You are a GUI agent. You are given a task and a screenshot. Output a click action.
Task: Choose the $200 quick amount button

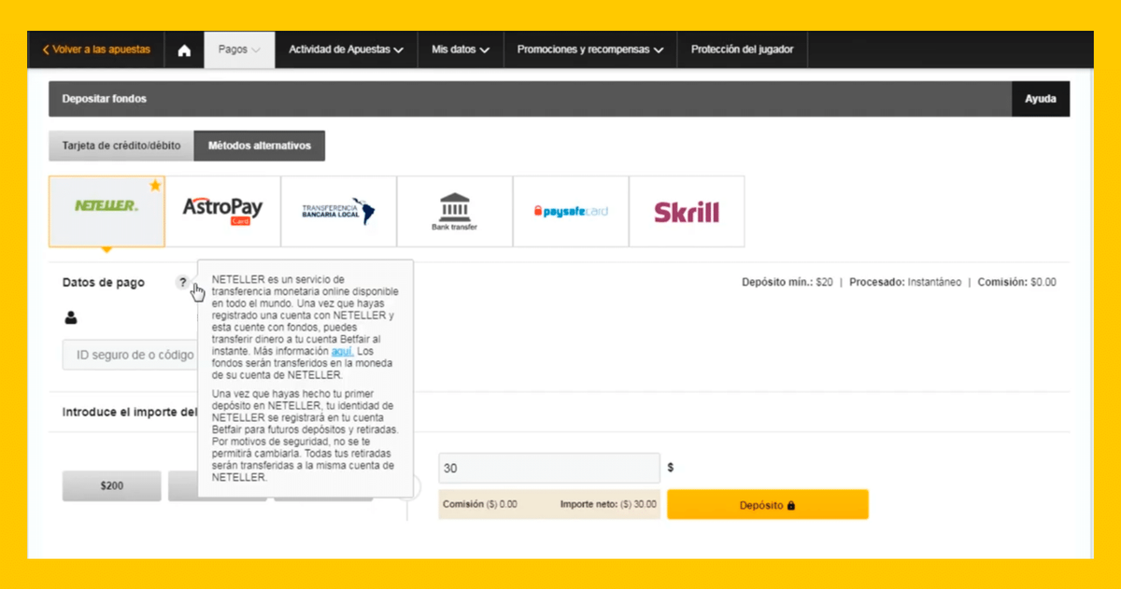click(112, 485)
